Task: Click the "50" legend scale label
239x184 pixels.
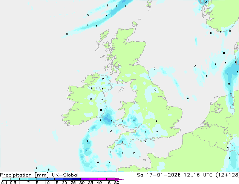Action: coord(116,182)
